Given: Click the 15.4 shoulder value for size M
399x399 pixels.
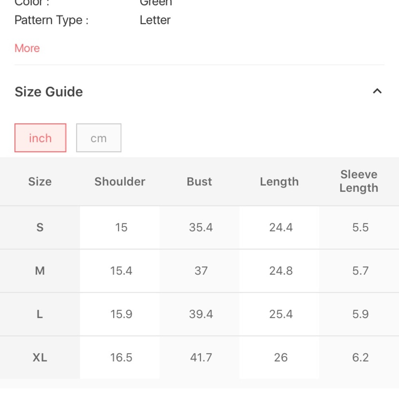Looking at the screenshot, I should click(121, 271).
